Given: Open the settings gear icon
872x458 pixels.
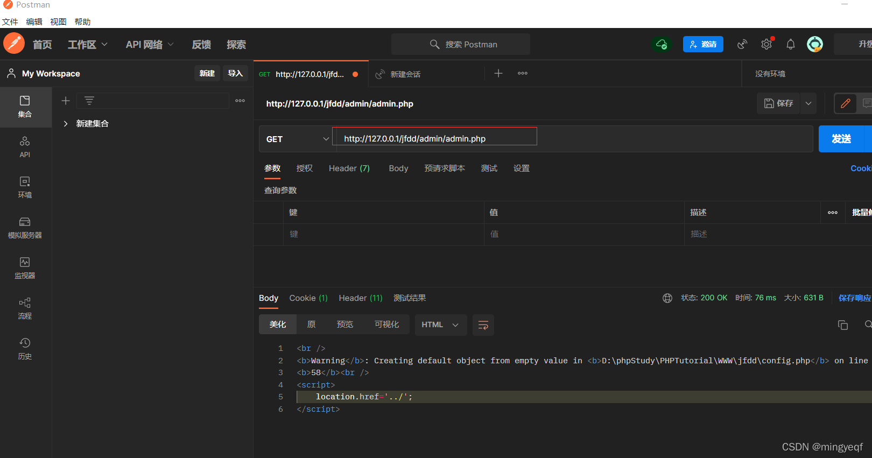Looking at the screenshot, I should (766, 44).
